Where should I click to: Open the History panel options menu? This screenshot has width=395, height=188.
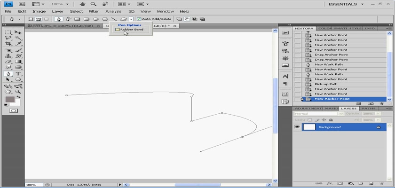(x=389, y=29)
